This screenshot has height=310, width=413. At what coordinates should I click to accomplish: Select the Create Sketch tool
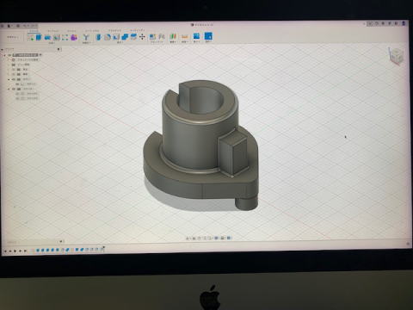[31, 37]
